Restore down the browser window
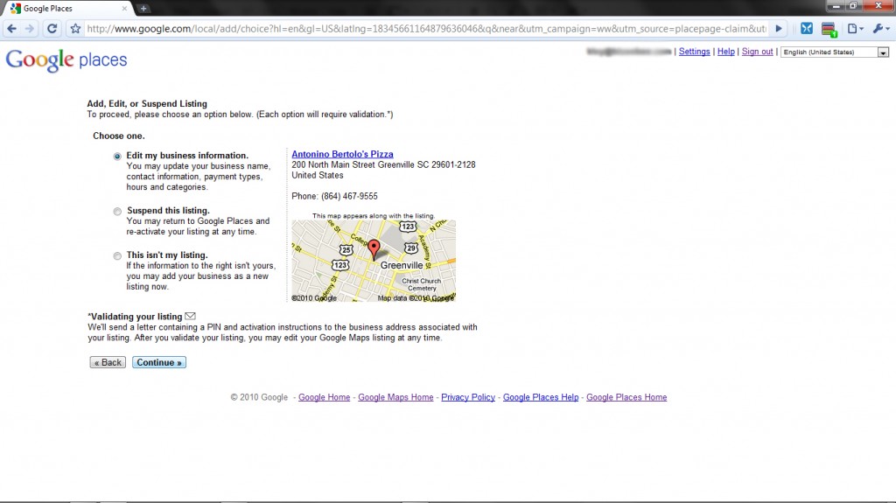This screenshot has height=503, width=896. [x=853, y=6]
